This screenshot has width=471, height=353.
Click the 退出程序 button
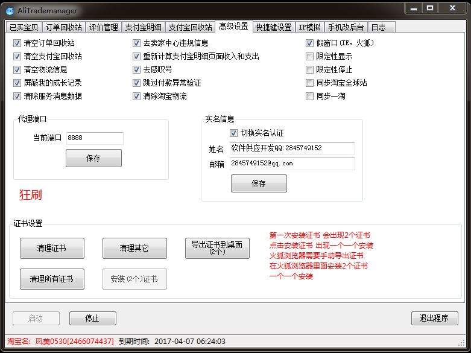click(434, 318)
